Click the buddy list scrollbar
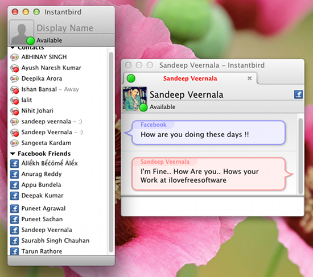313x277 pixels. point(111,152)
